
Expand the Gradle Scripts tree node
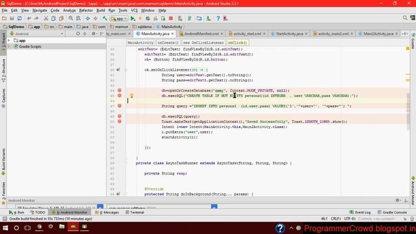pos(10,46)
